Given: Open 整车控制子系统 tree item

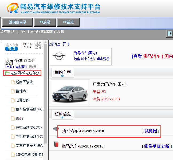Looking at the screenshot, I should (x=29, y=145).
